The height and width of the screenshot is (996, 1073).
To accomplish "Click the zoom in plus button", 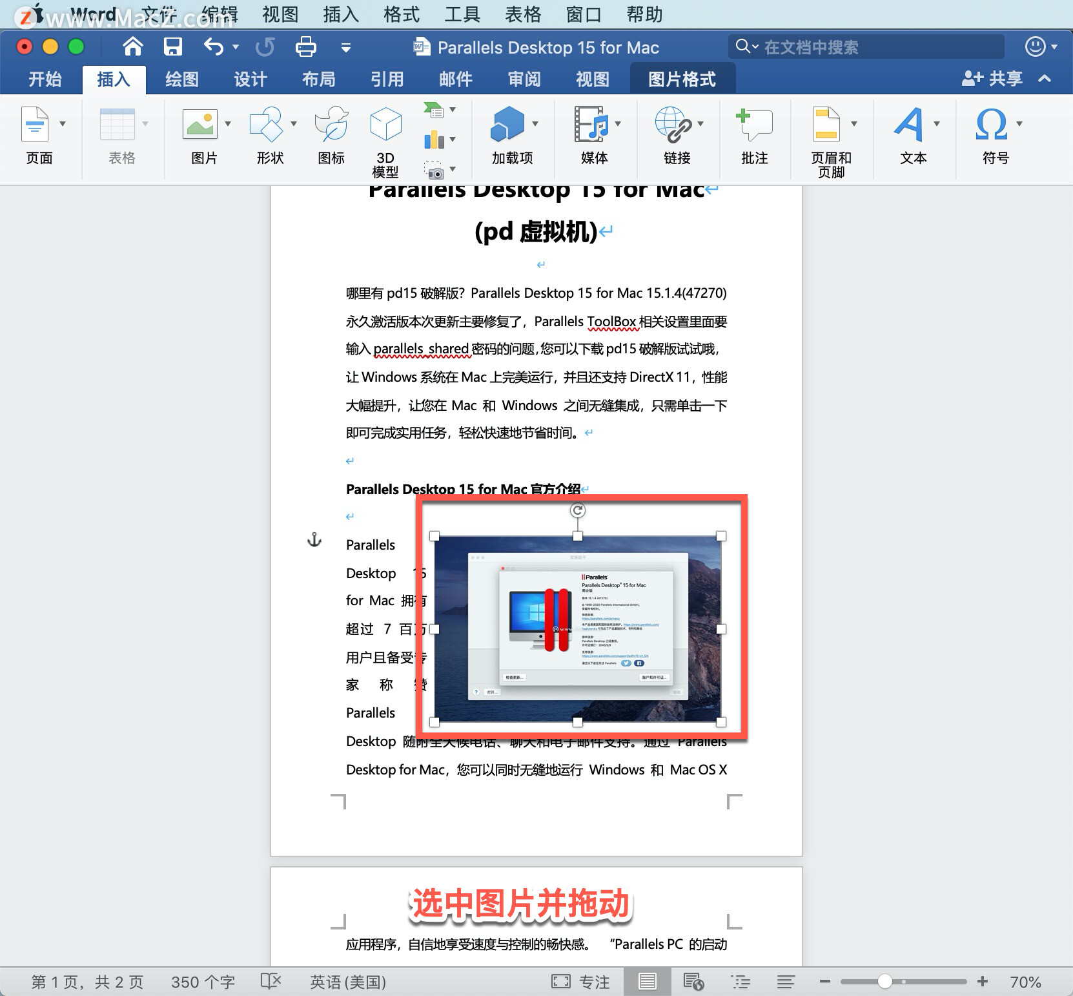I will (983, 982).
